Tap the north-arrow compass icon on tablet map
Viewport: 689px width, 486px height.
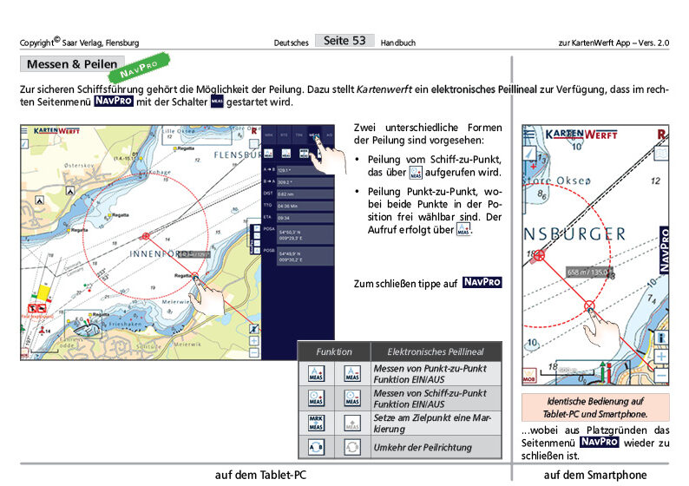pos(24,143)
